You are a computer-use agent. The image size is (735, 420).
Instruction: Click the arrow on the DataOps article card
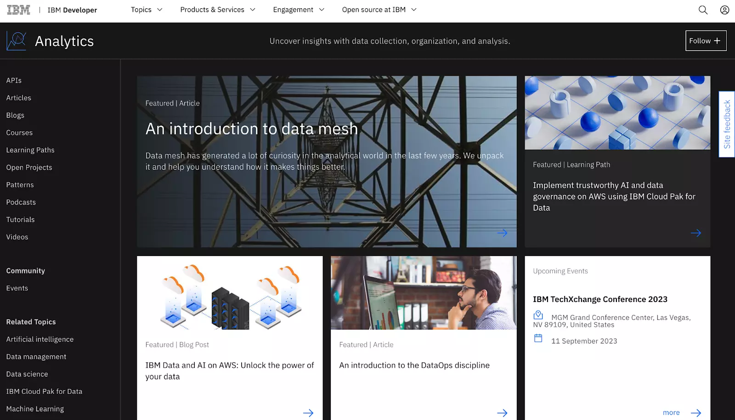502,413
